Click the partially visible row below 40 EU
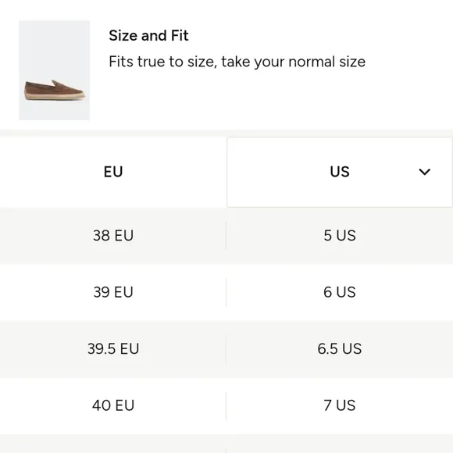The width and height of the screenshot is (453, 453). 226,444
